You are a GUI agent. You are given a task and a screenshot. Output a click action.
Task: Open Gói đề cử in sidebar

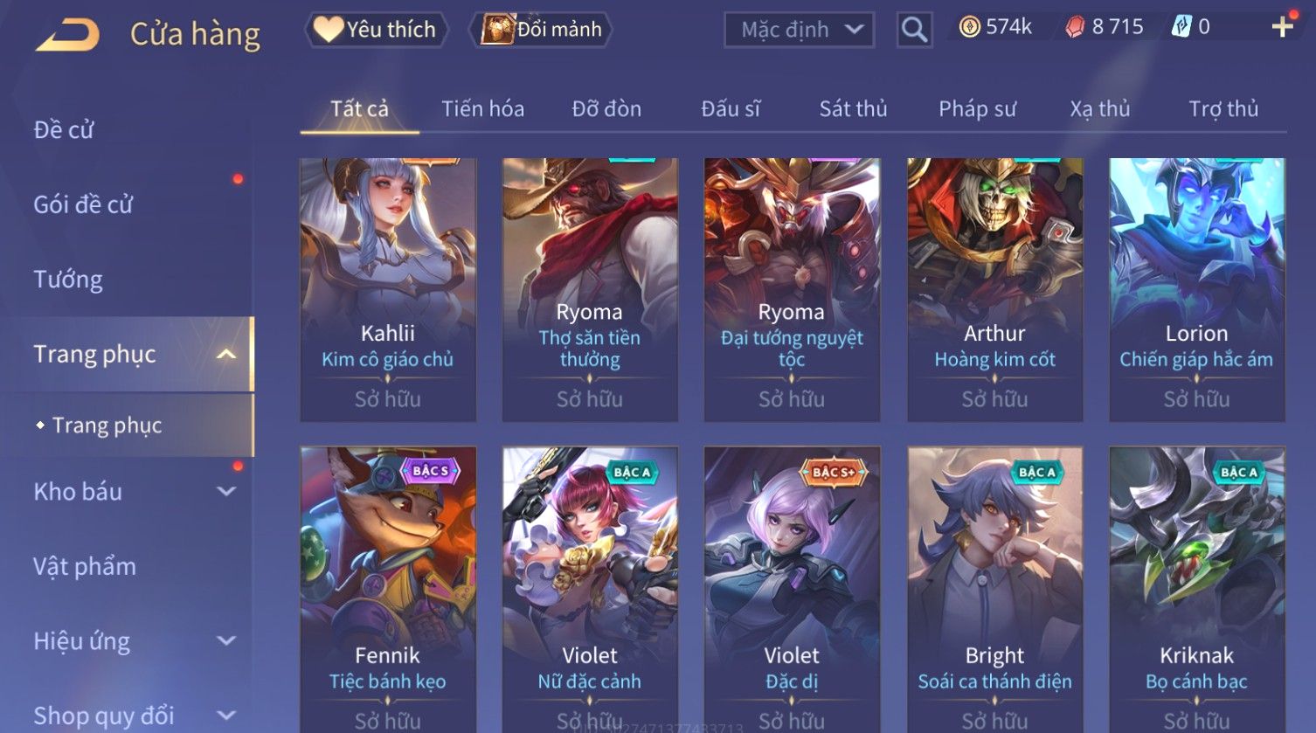pos(83,204)
